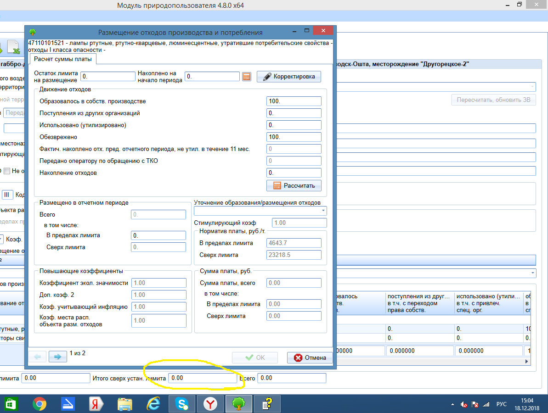The height and width of the screenshot is (413, 548).
Task: Click РУС language indicator
Action: (502, 404)
